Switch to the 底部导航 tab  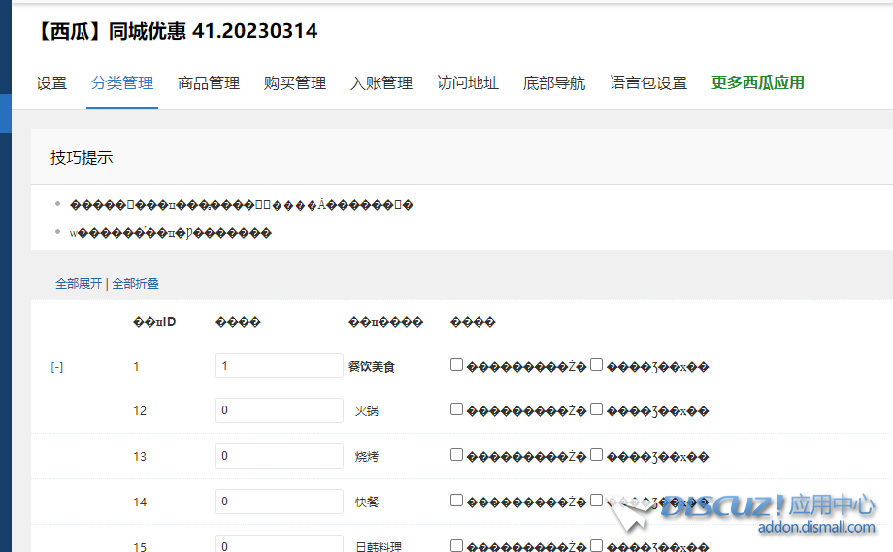pos(554,83)
